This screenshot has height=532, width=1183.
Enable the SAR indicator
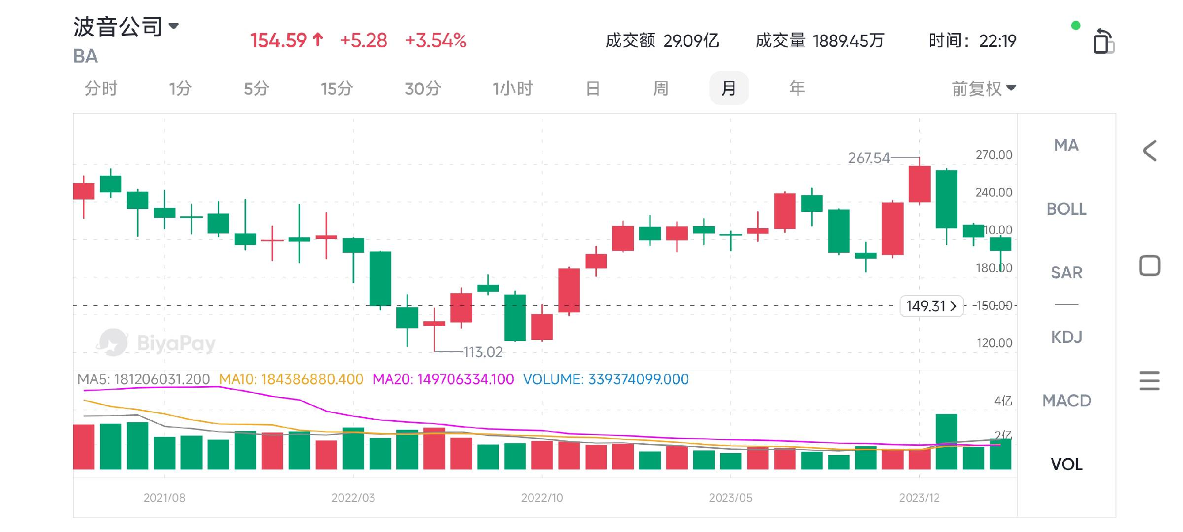1066,272
